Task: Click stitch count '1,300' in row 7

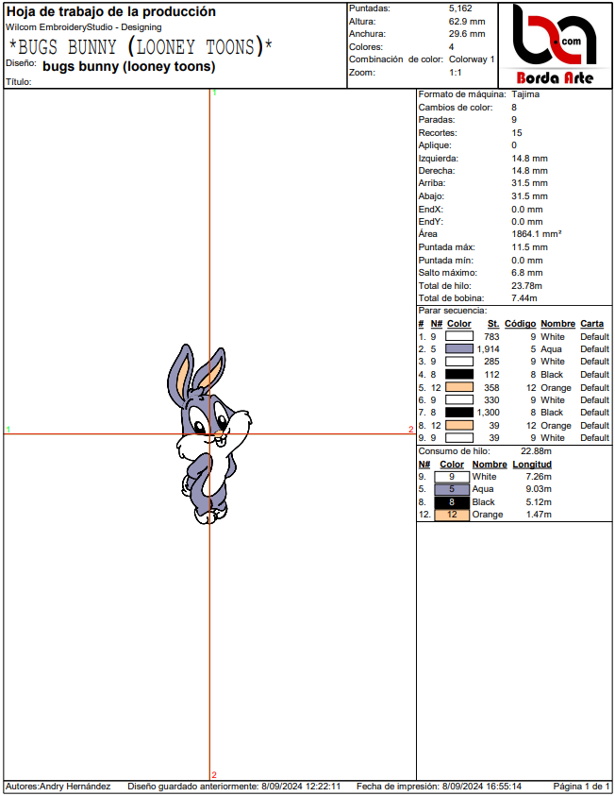Action: (x=489, y=413)
